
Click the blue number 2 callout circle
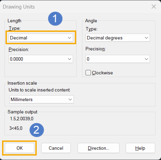point(37,130)
